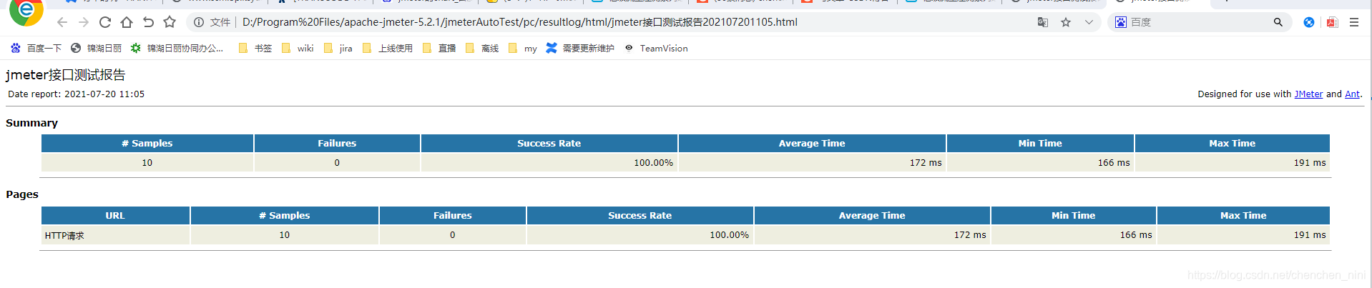This screenshot has height=288, width=1372.
Task: Open the 直播 bookmarks folder
Action: (x=439, y=48)
